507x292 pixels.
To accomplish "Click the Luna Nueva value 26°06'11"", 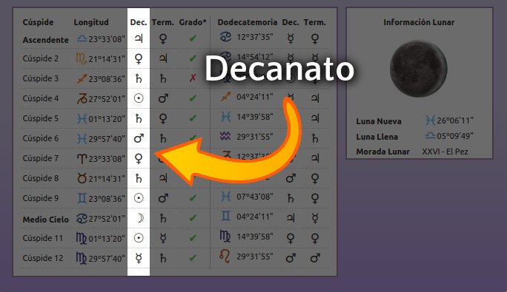I will click(455, 120).
